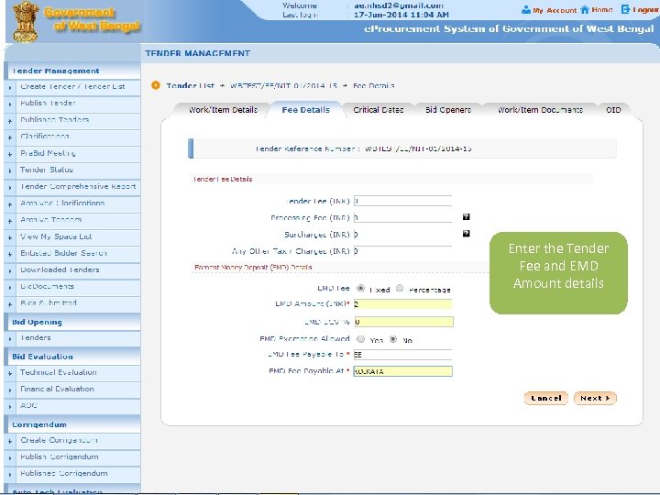Click arrow beside Clarifications
This screenshot has height=495, width=660.
point(10,137)
